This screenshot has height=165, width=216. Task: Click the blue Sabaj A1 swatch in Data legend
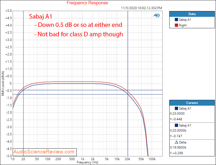pyautogui.click(x=176, y=19)
